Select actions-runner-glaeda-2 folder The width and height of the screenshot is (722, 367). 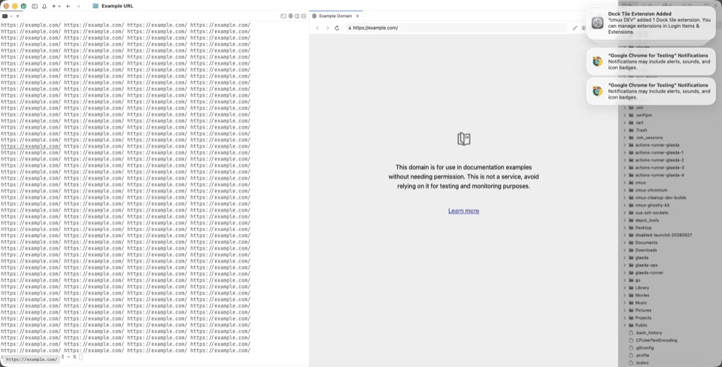pyautogui.click(x=660, y=160)
